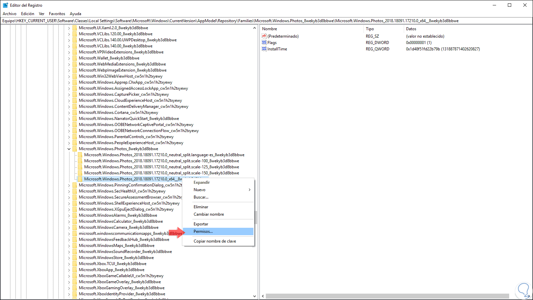Click the REG_DWORD type of Flags
This screenshot has width=533, height=300.
tap(377, 43)
